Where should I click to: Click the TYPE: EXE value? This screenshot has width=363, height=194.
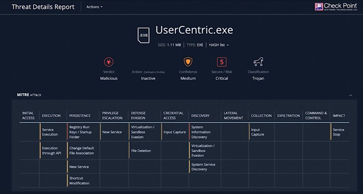[x=195, y=45]
